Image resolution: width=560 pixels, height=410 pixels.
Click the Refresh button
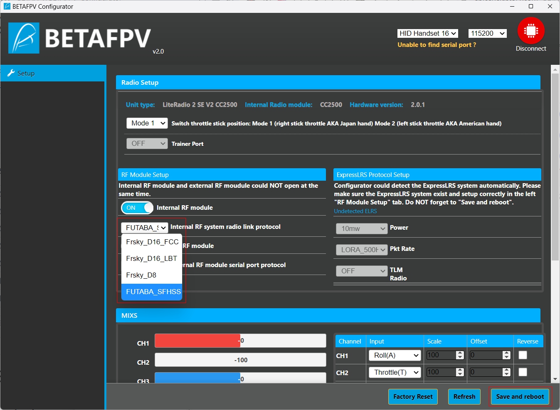pos(464,397)
